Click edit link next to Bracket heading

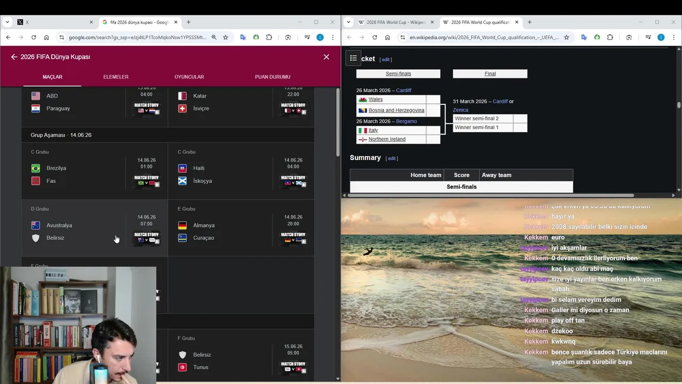[386, 59]
